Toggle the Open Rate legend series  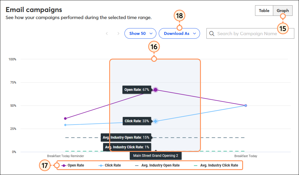73,165
